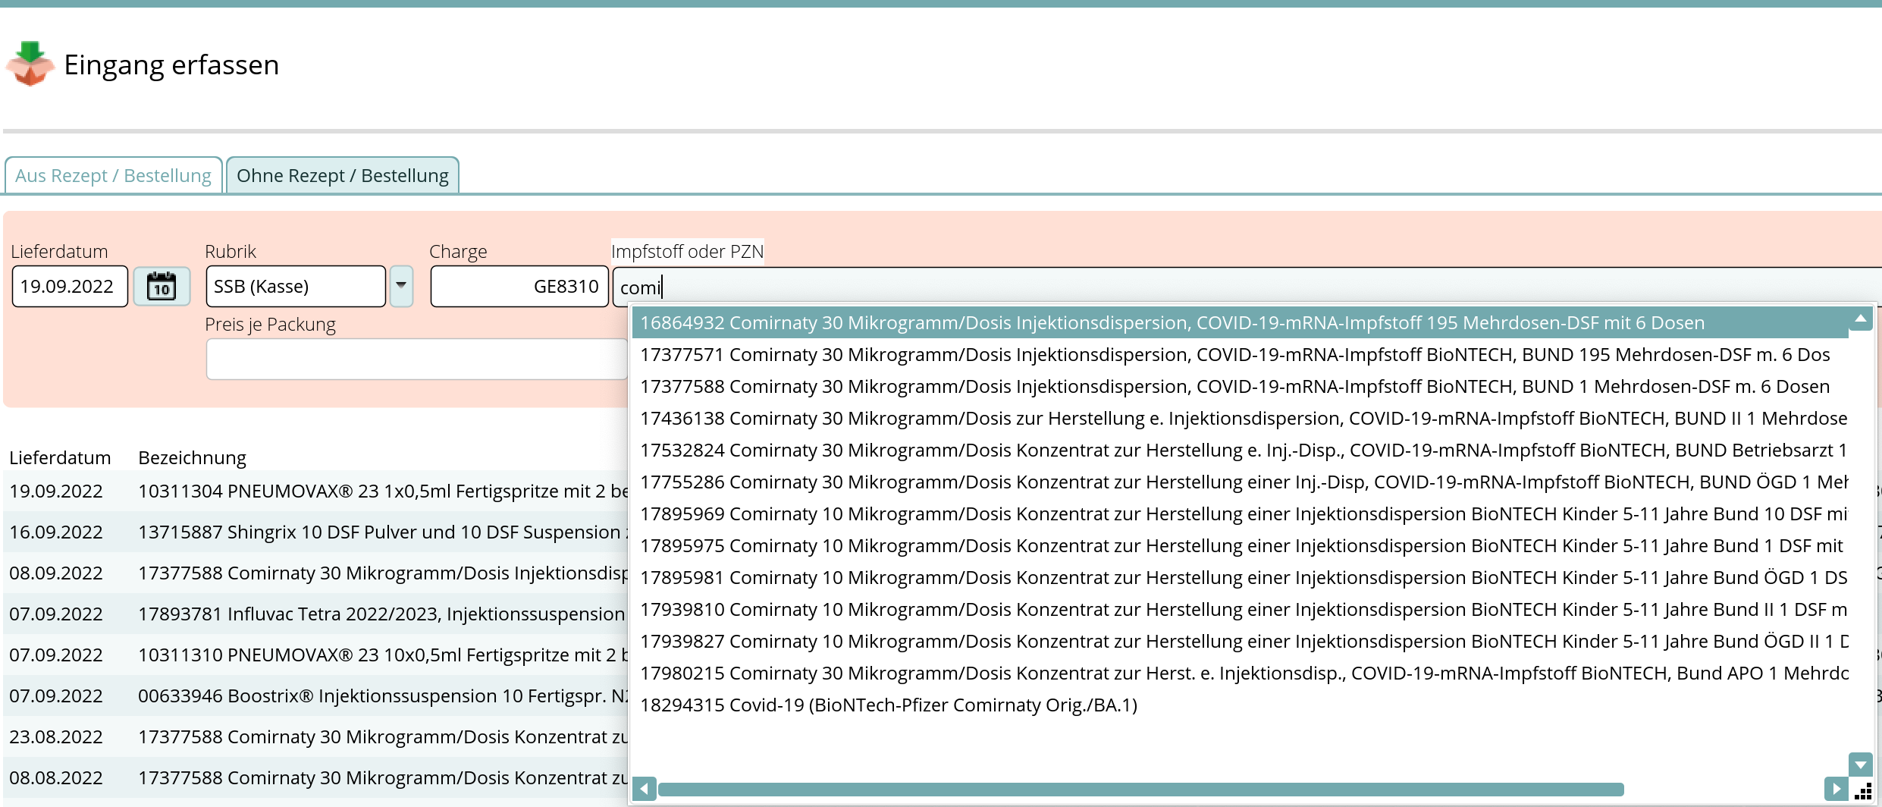Click the Eingang erfassen box icon
This screenshot has width=1882, height=807.
click(30, 64)
